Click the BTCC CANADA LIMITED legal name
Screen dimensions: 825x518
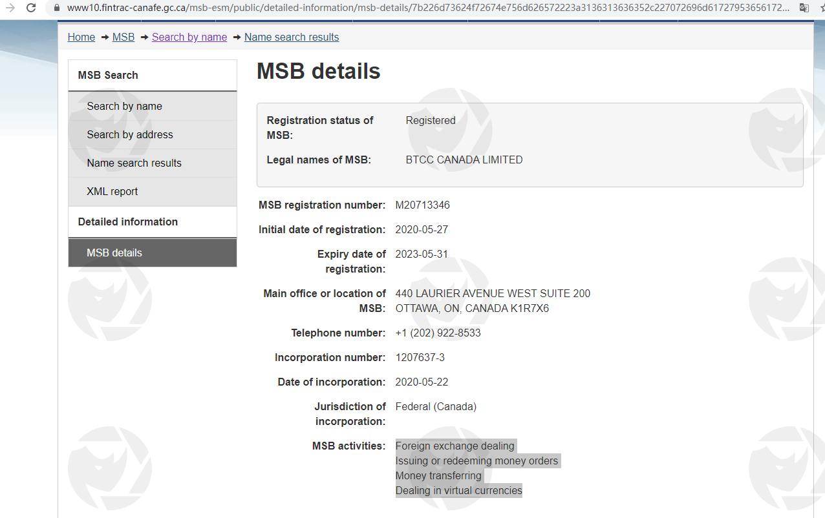pyautogui.click(x=464, y=160)
